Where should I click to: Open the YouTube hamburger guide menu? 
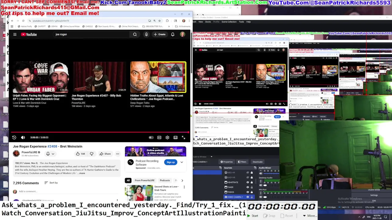(x=15, y=35)
